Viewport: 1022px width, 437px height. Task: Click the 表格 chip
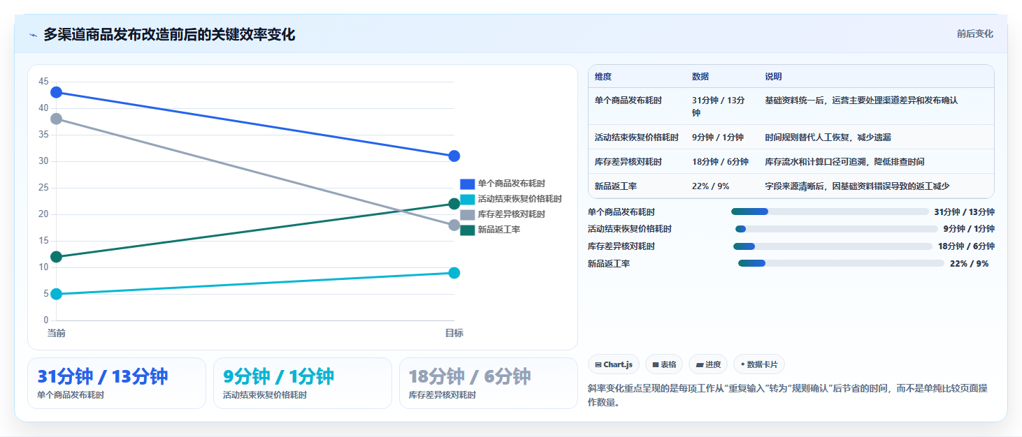[x=664, y=364]
